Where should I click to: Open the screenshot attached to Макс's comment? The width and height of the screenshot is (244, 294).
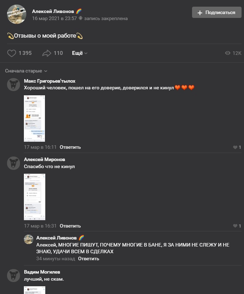34,119
